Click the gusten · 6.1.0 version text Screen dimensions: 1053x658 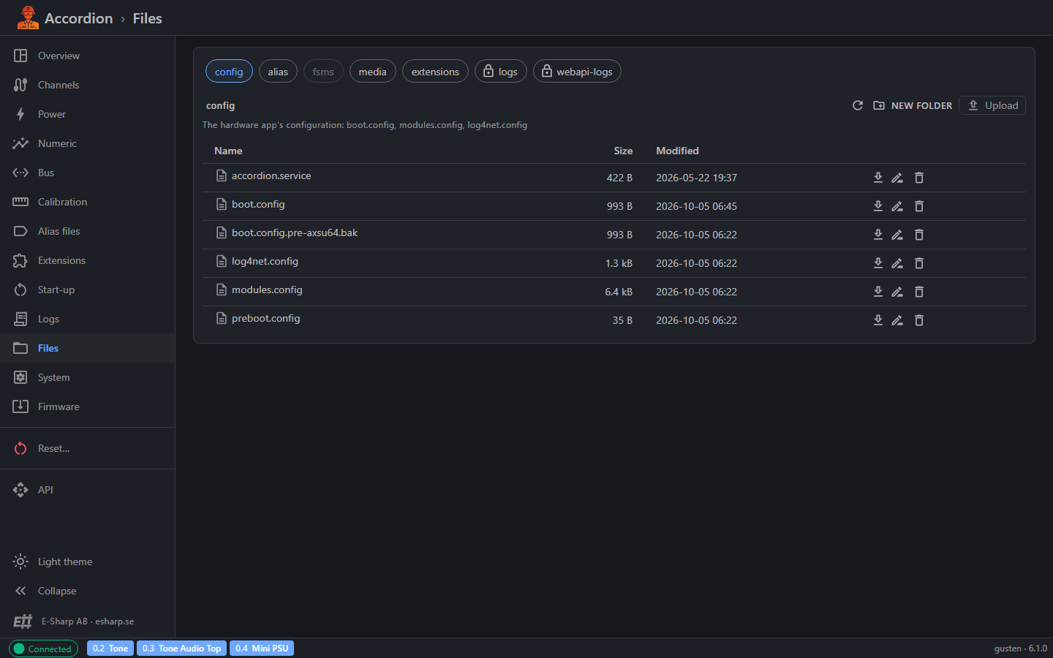coord(1020,648)
